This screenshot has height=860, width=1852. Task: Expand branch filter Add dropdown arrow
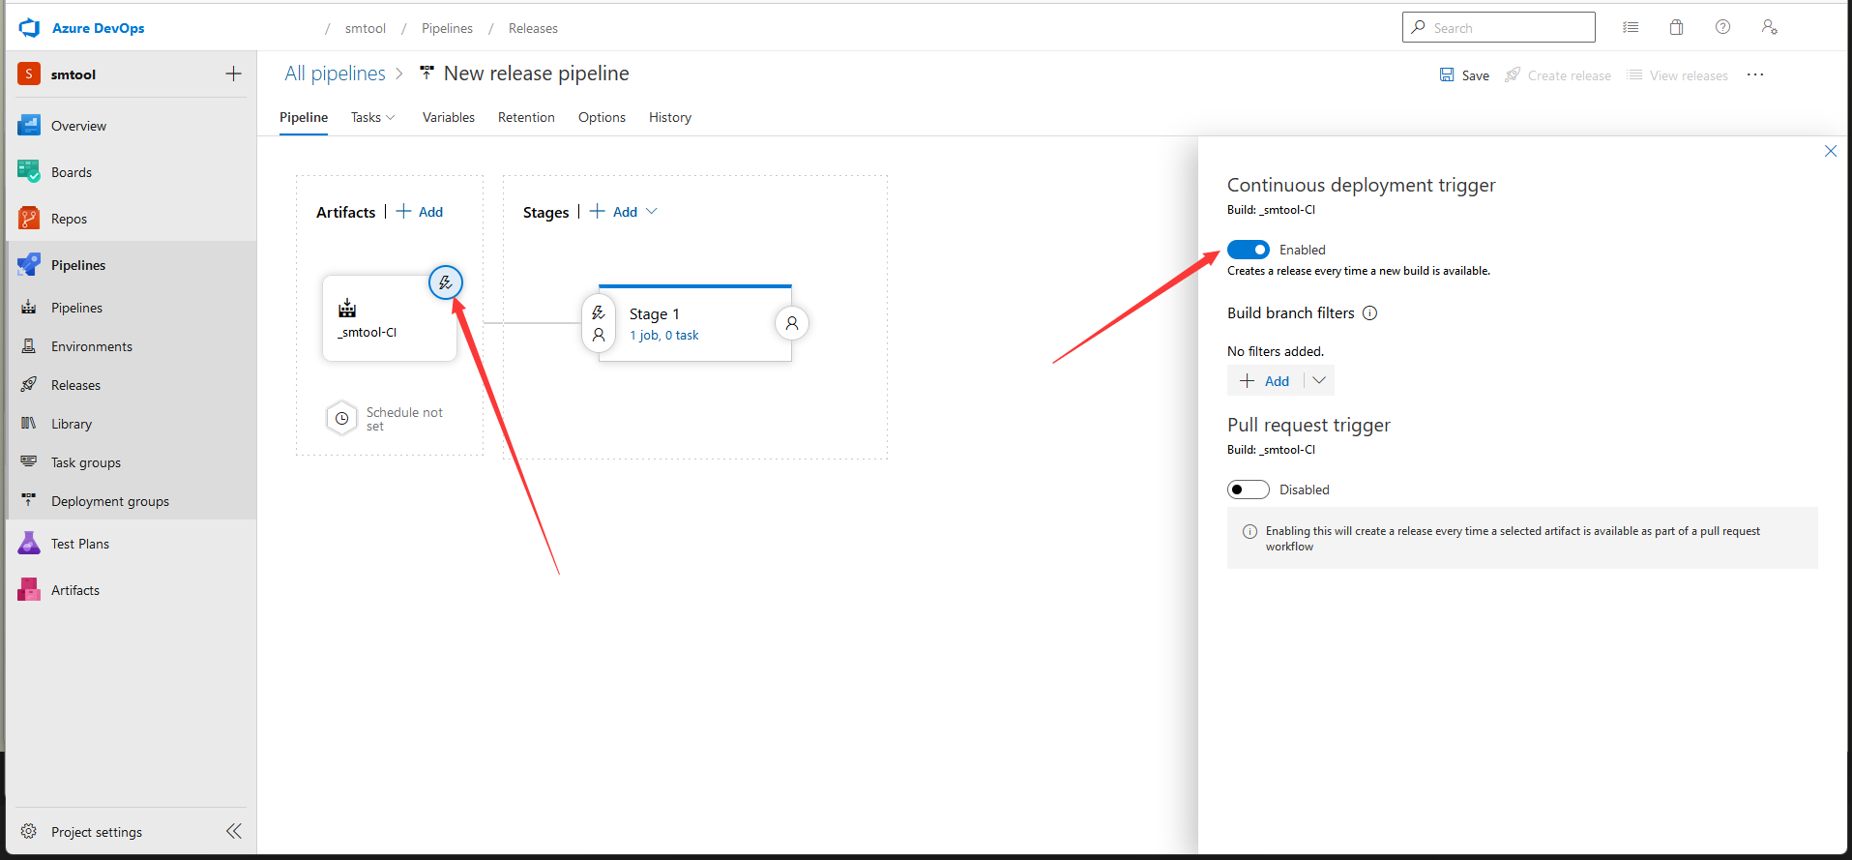[1319, 381]
